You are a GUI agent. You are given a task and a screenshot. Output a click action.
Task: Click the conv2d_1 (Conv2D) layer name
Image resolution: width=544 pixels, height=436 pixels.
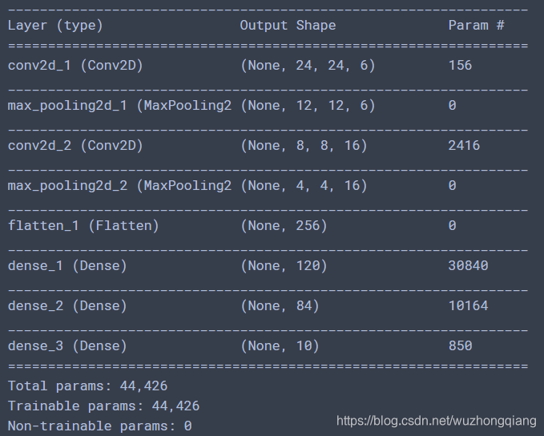[75, 65]
